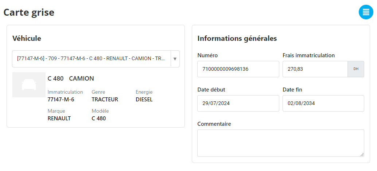Open the blue list menu button
The width and height of the screenshot is (377, 171).
[x=366, y=12]
